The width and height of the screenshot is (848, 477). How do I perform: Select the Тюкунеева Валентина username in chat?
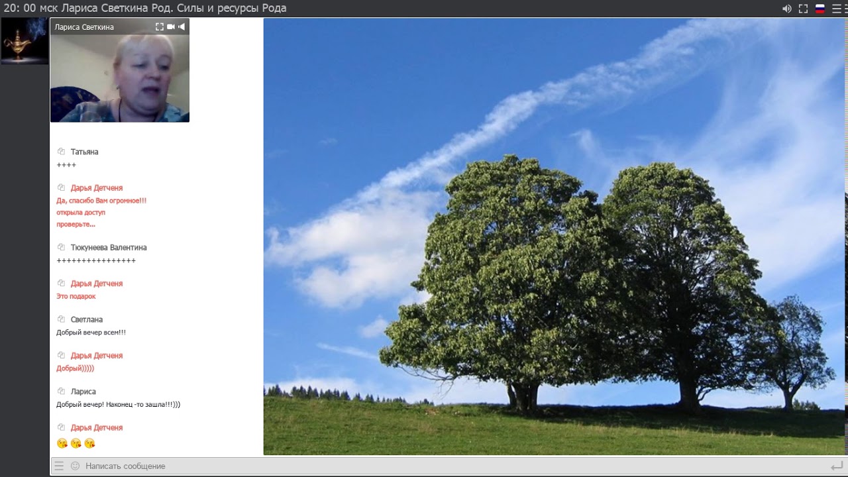click(x=109, y=247)
